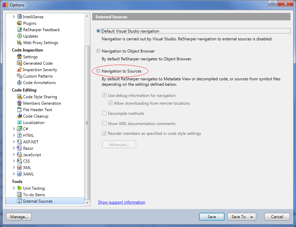
Task: Expand the IntelliSense tree node
Action: pyautogui.click(x=14, y=17)
